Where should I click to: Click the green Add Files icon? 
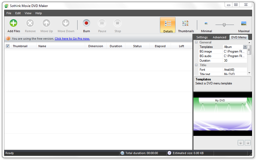tap(13, 23)
